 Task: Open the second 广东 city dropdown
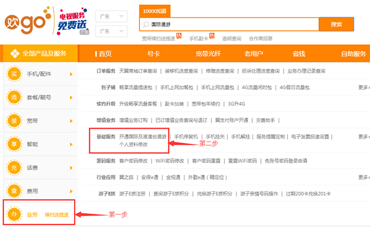tap(111, 31)
